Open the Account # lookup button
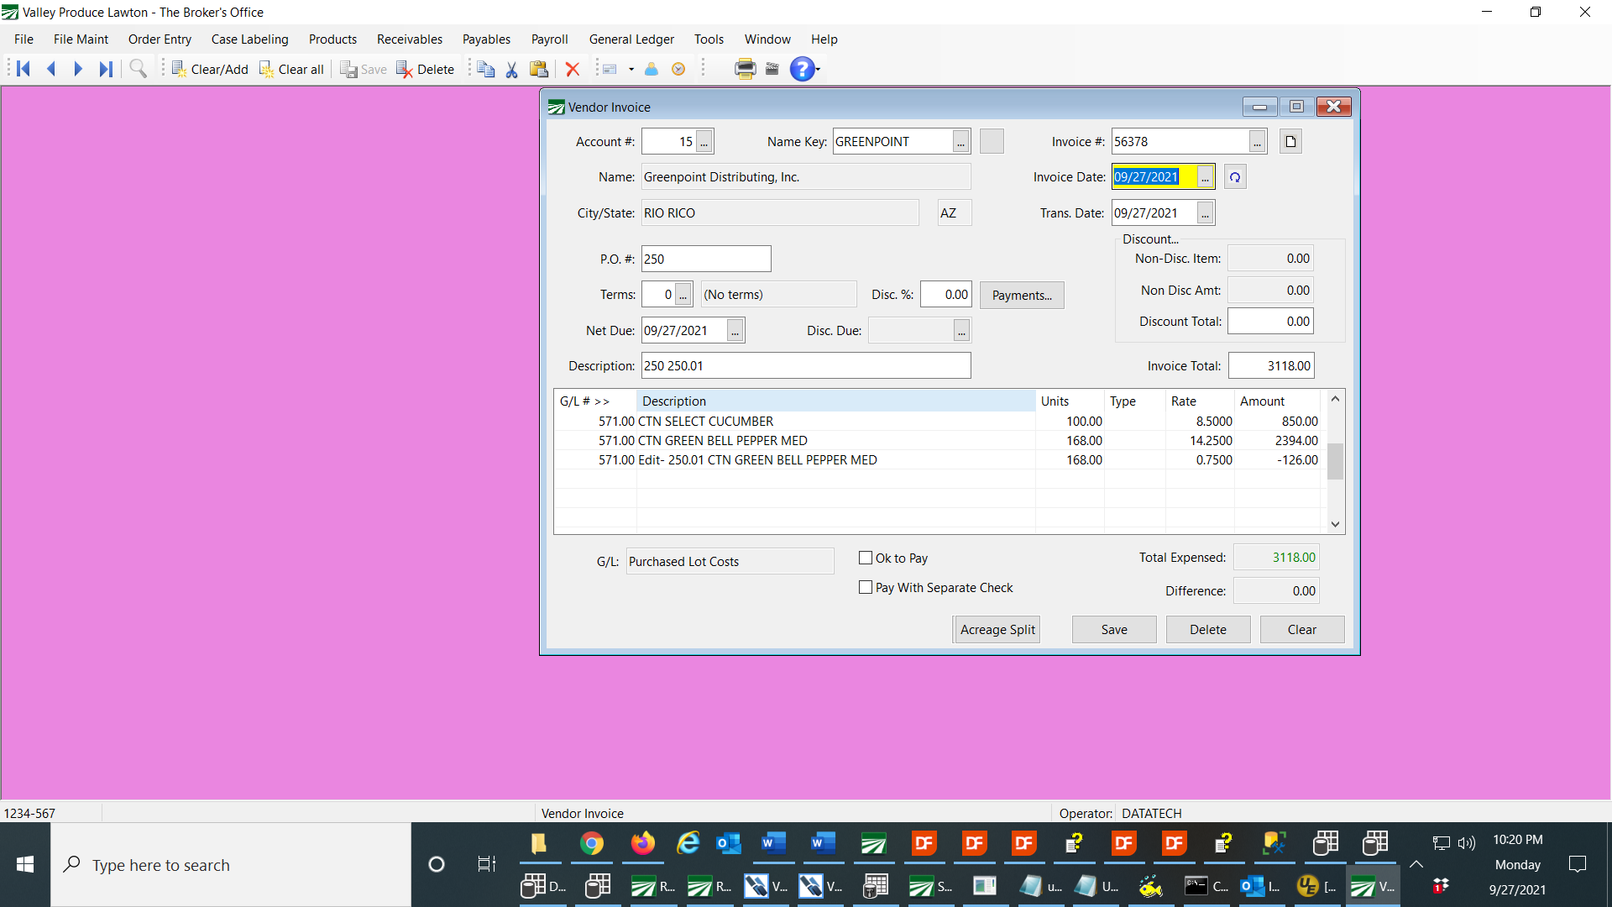 pos(704,142)
